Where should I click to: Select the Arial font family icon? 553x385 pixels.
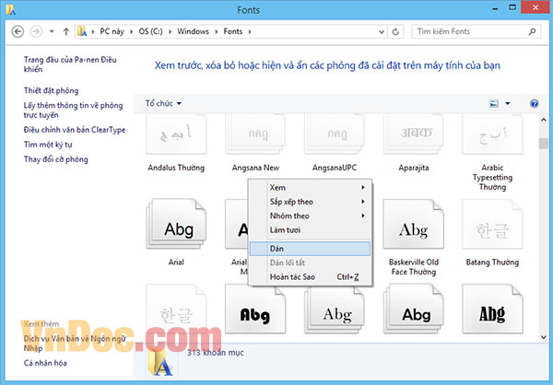[x=176, y=224]
